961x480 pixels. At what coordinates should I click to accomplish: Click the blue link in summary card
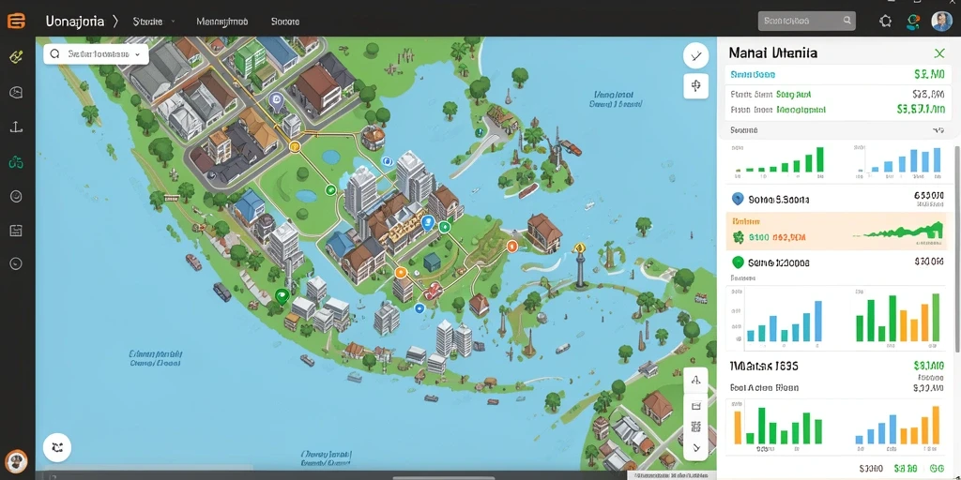point(753,75)
